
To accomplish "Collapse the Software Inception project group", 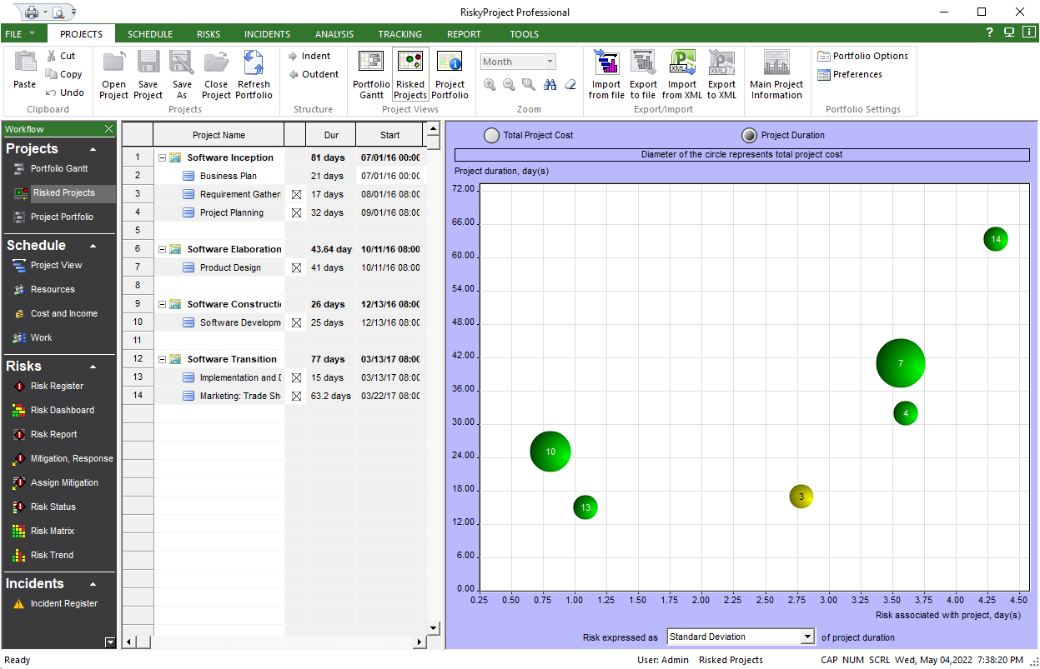I will click(x=162, y=157).
